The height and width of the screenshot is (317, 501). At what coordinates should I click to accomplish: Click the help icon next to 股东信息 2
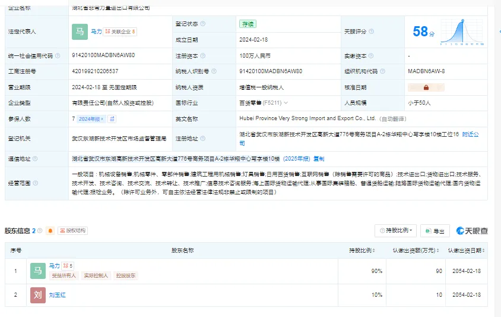pyautogui.click(x=40, y=231)
